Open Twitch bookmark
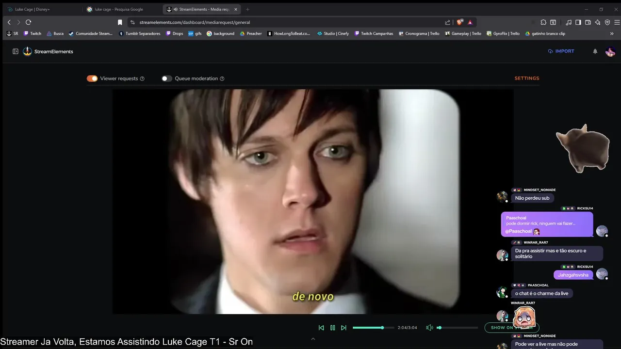 [33, 33]
